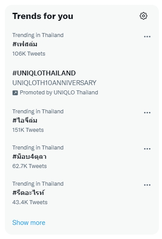Open the #รีดอะไรท์ trending hashtag
This screenshot has width=162, height=239.
coord(28,193)
